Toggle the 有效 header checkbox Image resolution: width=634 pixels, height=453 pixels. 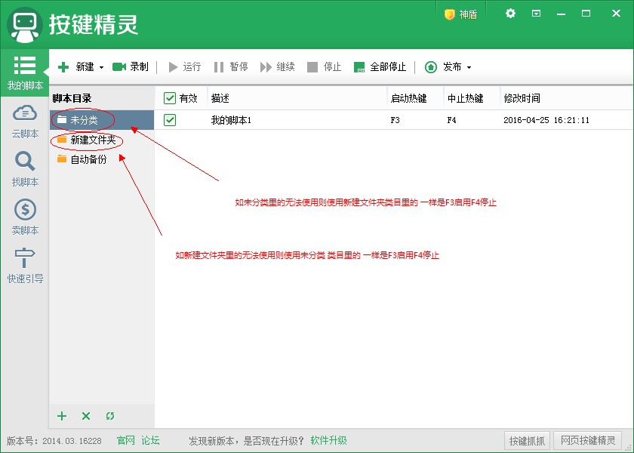pyautogui.click(x=170, y=98)
